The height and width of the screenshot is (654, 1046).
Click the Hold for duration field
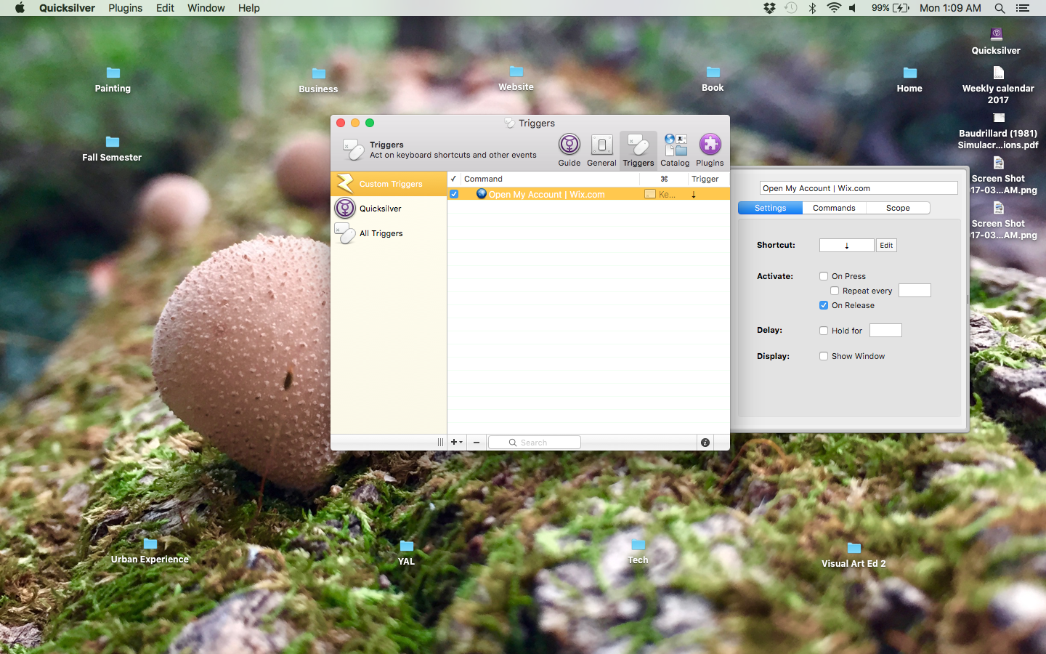point(885,331)
